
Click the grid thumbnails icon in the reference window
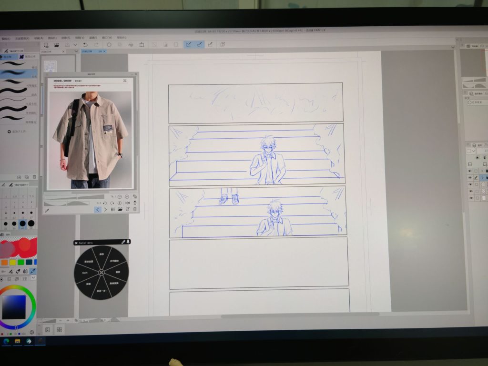pos(112,210)
